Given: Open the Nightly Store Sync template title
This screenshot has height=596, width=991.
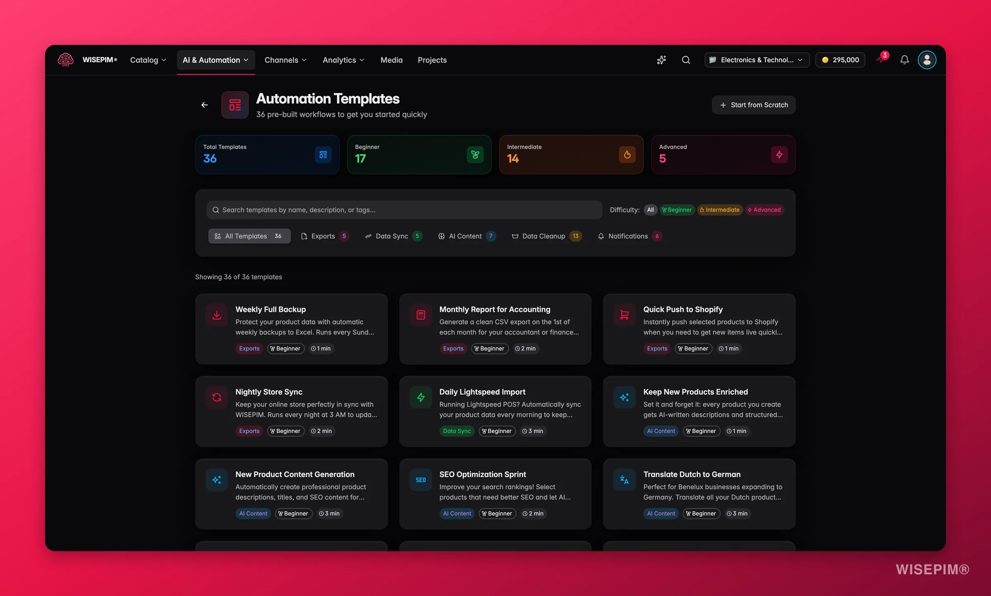Looking at the screenshot, I should (269, 392).
